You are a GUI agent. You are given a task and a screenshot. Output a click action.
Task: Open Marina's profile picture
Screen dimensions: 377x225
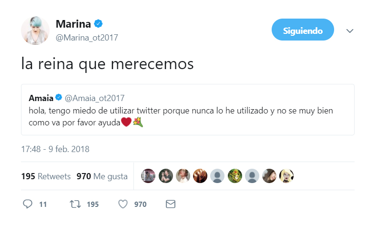pyautogui.click(x=35, y=31)
